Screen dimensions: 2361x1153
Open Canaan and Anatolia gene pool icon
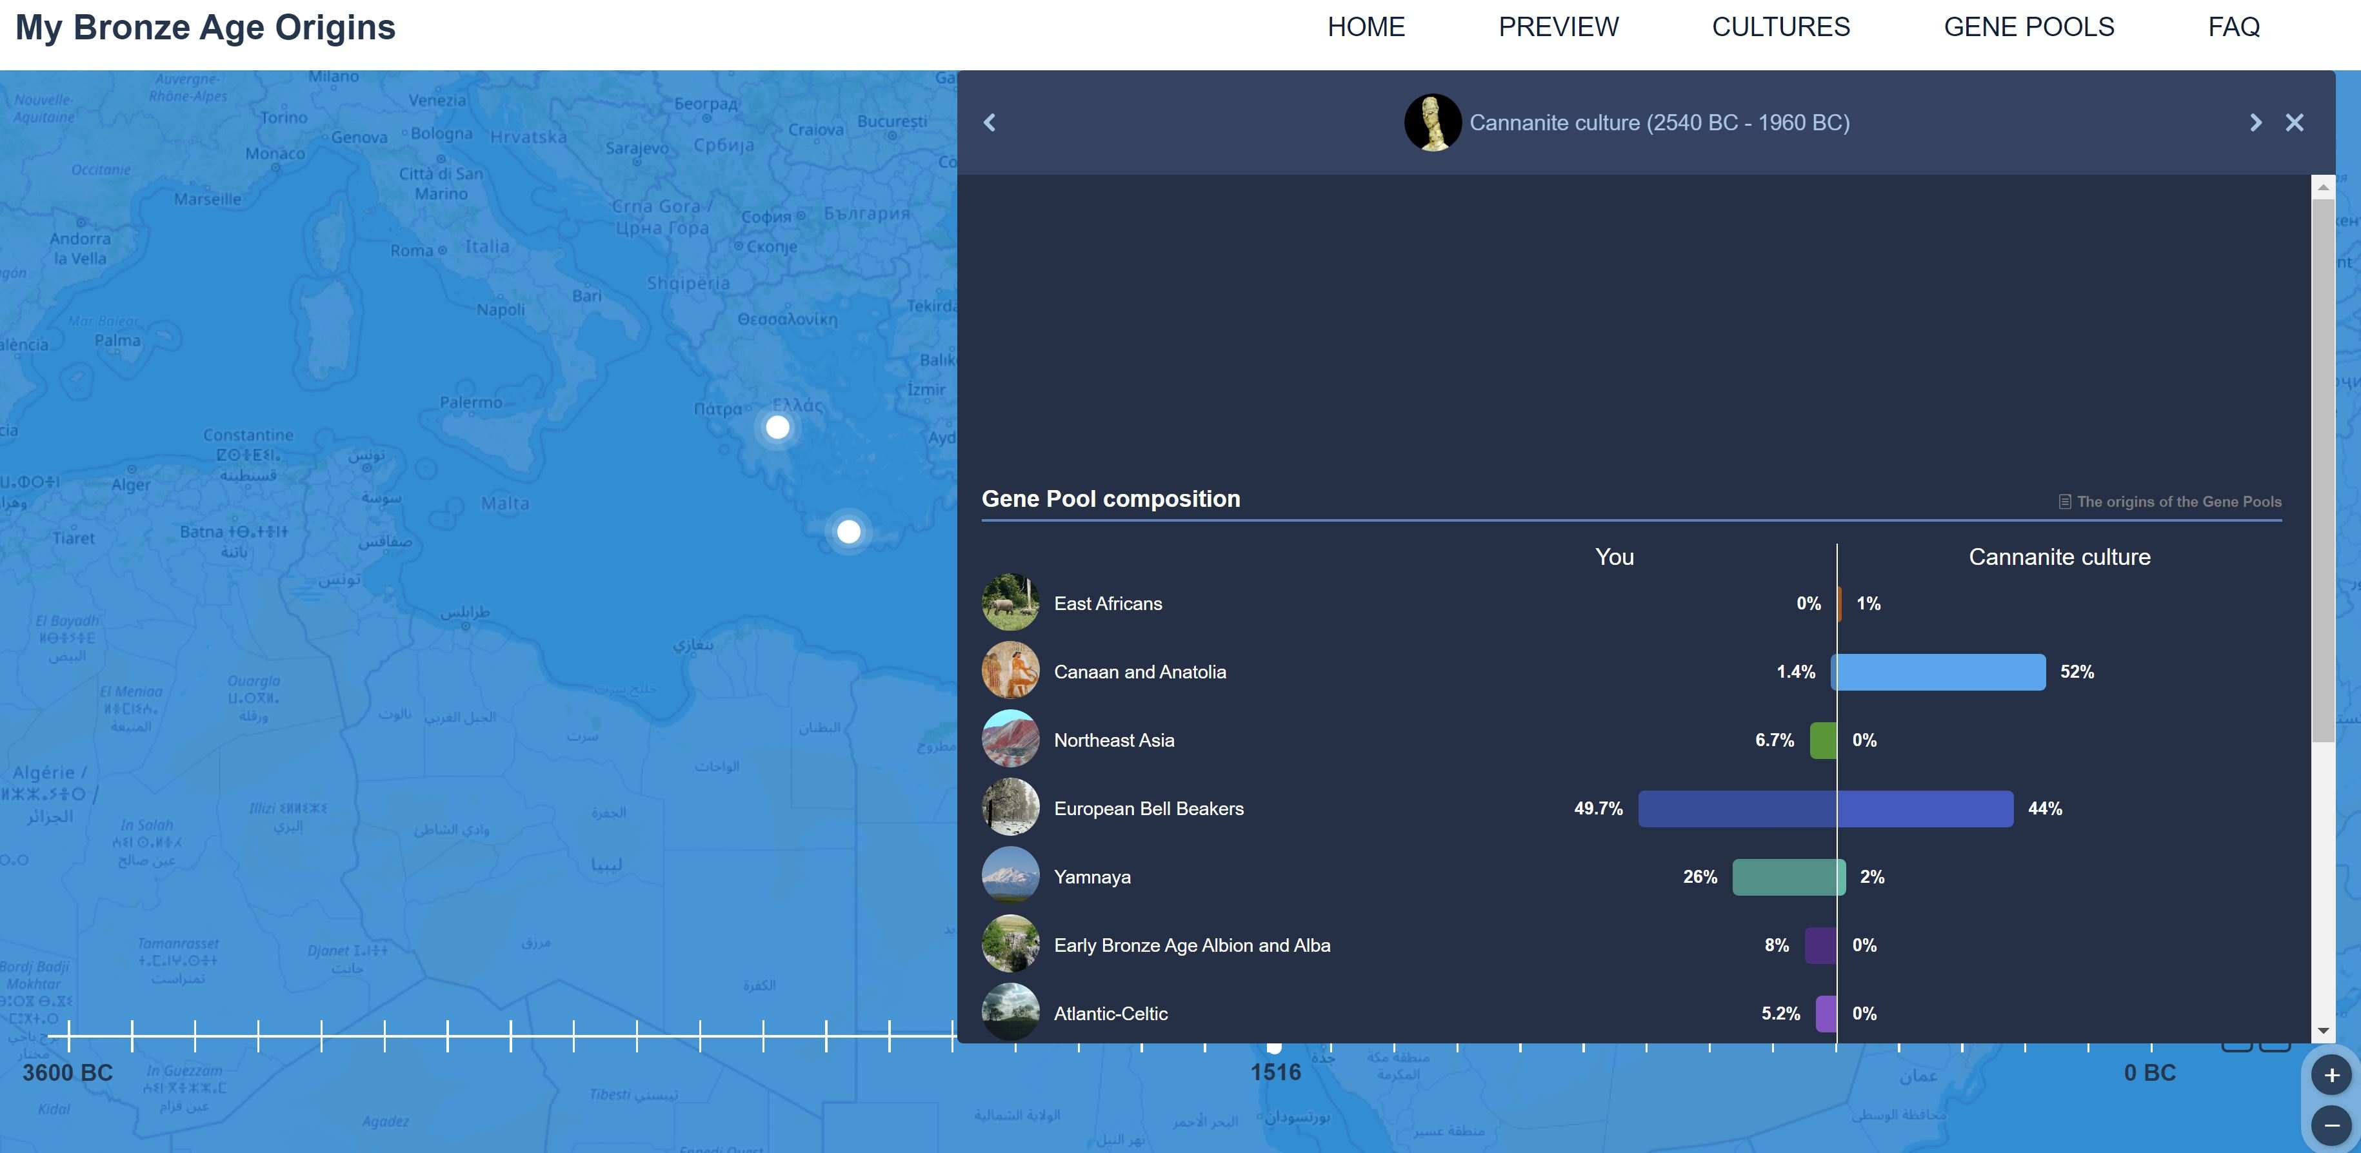tap(1010, 671)
